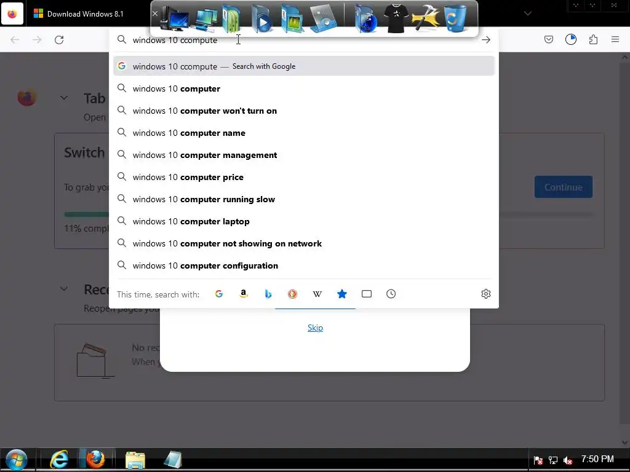Reload the current page
The image size is (630, 472).
pyautogui.click(x=59, y=40)
